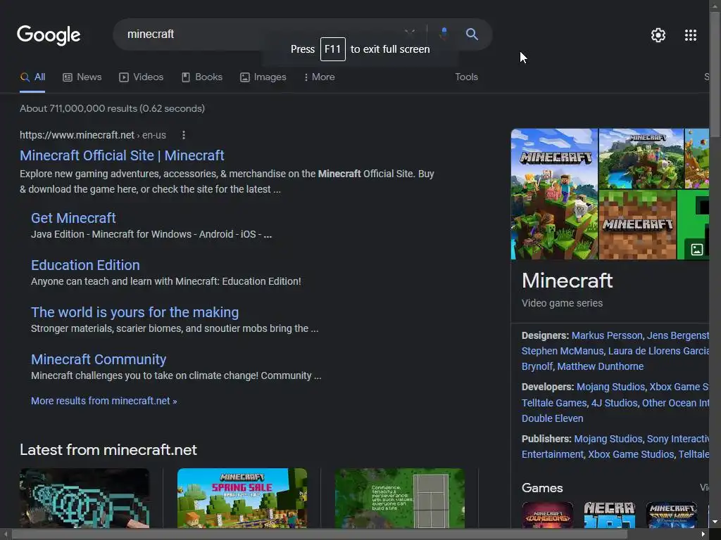The height and width of the screenshot is (540, 721).
Task: Switch to the Videos tab
Action: (141, 77)
